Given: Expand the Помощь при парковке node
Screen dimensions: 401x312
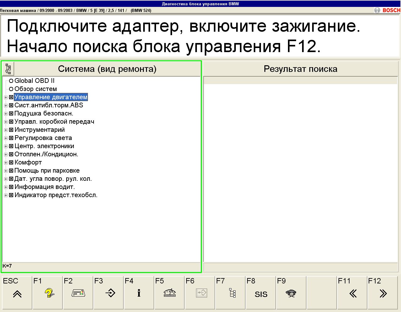Looking at the screenshot, I should click(6, 171).
